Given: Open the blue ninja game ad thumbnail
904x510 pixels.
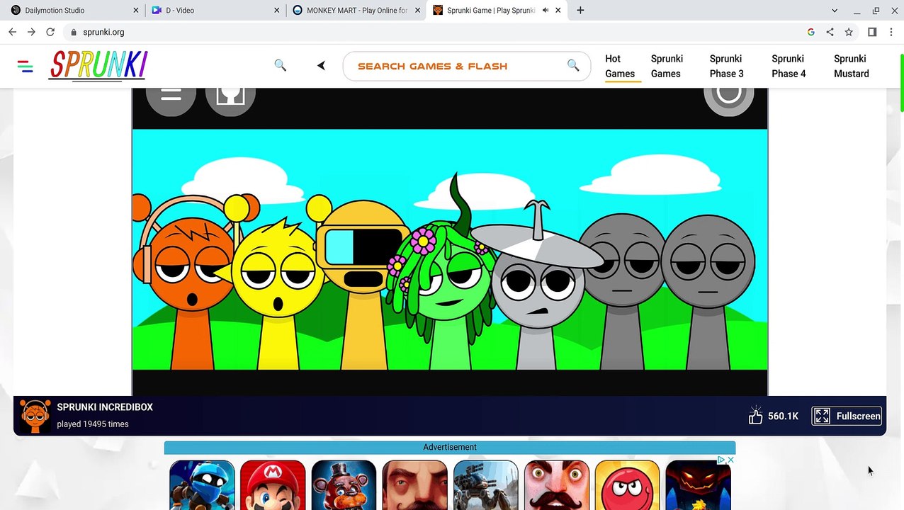Looking at the screenshot, I should [x=202, y=485].
